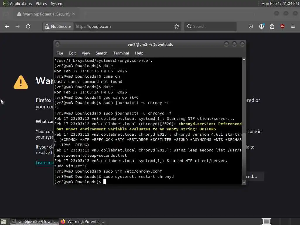Open terminal Search menu
300x225 pixels.
click(x=101, y=53)
